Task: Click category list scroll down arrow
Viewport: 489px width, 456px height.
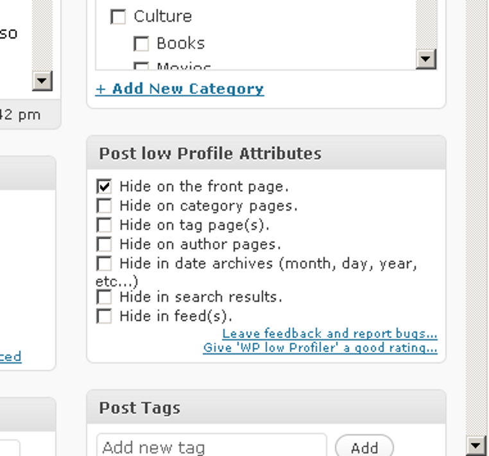Action: click(x=426, y=59)
